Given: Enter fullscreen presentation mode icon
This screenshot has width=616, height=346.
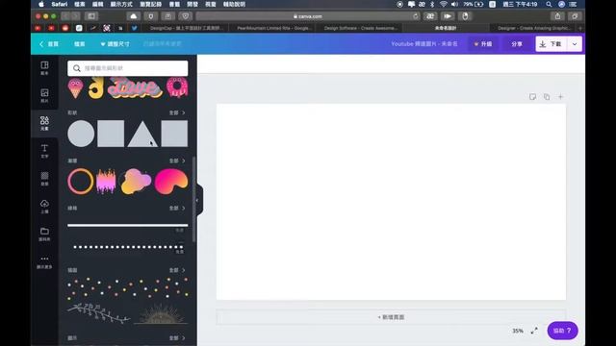Looking at the screenshot, I should click(534, 331).
